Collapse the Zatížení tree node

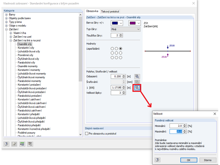point(6,29)
